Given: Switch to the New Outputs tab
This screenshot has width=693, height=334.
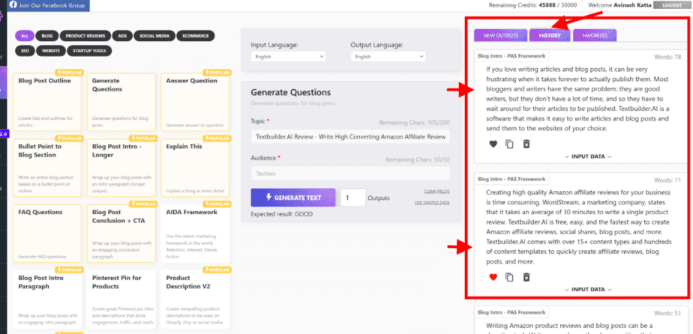Looking at the screenshot, I should pos(499,35).
